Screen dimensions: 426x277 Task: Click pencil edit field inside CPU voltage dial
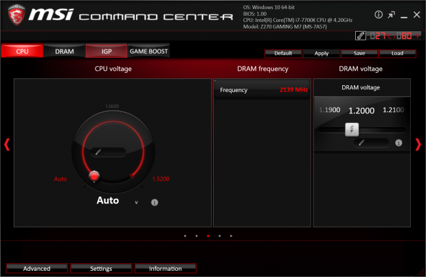click(108, 152)
